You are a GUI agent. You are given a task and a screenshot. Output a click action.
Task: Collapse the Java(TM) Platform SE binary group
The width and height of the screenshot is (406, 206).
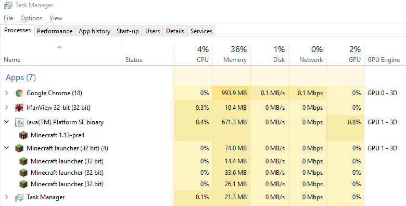coord(7,122)
